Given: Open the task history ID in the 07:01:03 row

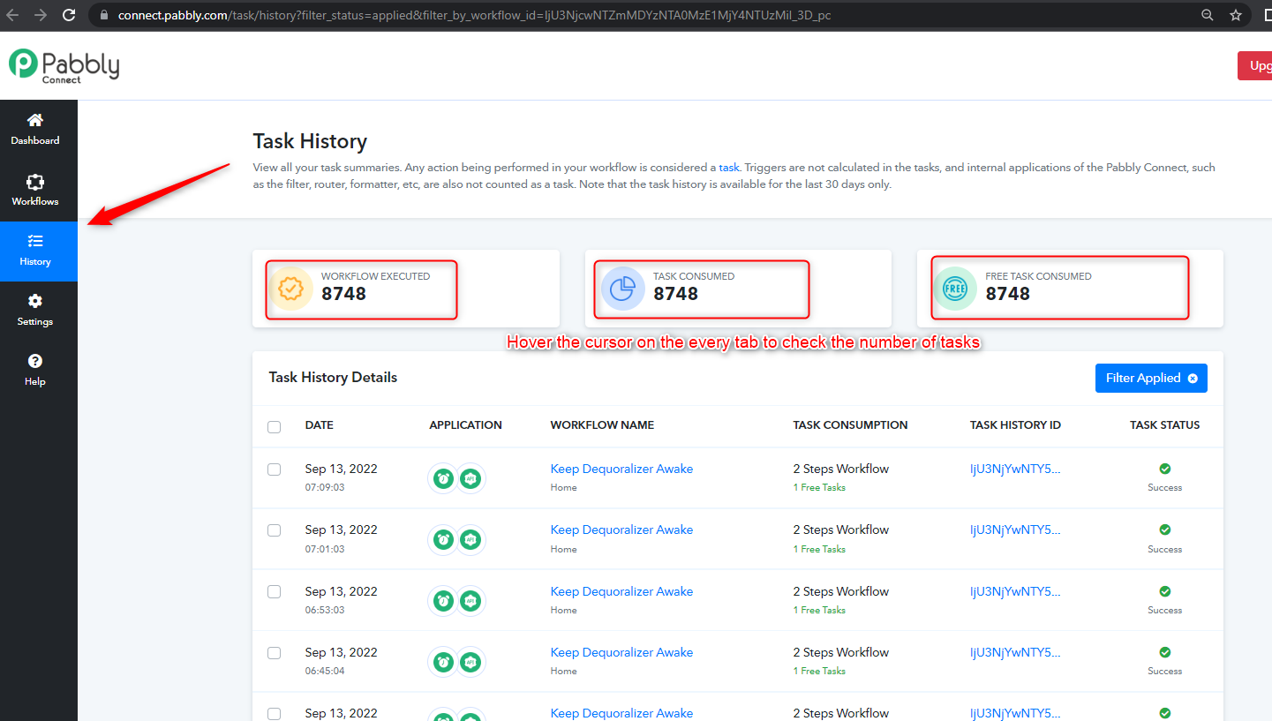Looking at the screenshot, I should [x=1015, y=529].
